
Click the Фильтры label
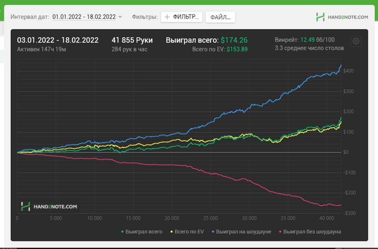tap(145, 17)
